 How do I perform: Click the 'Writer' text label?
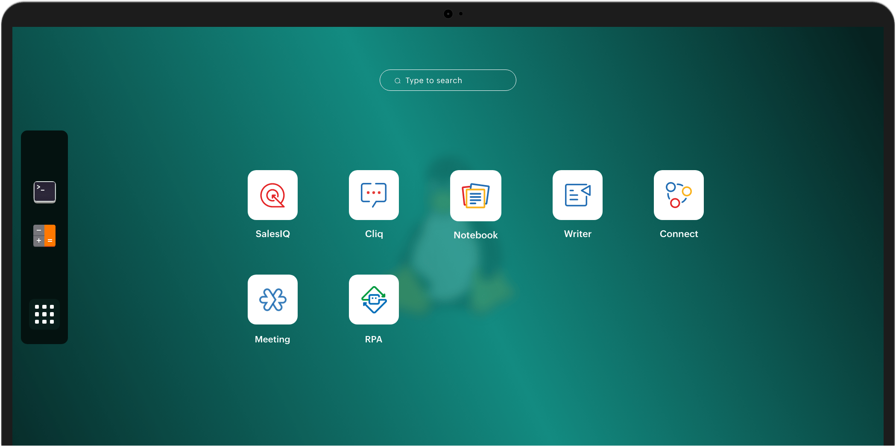[577, 234]
